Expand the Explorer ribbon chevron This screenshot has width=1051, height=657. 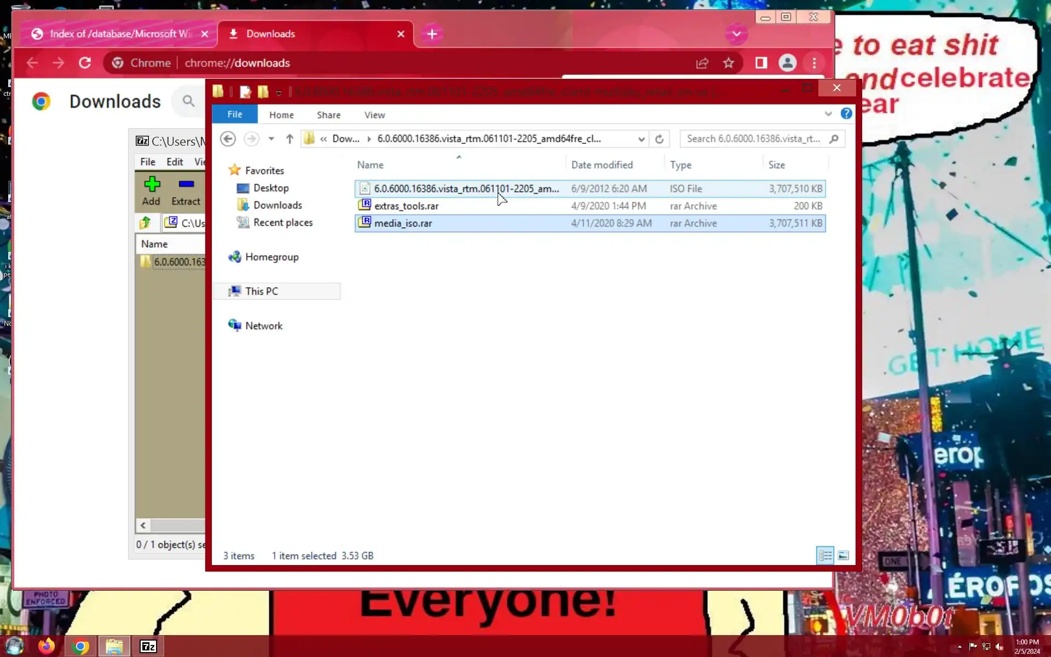pos(828,114)
